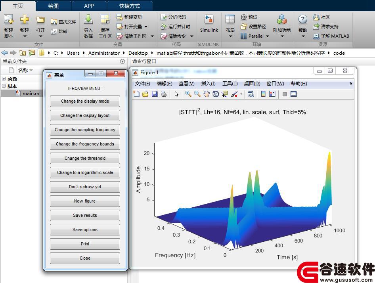
Task: Select the Data Cursor tool
Action: pyautogui.click(x=225, y=94)
